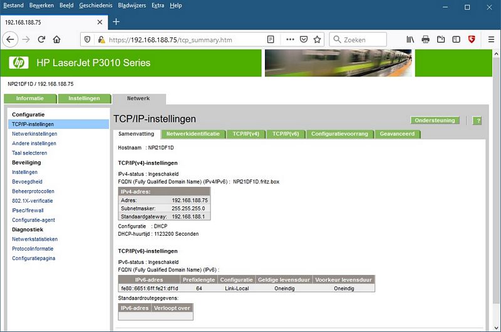
Task: Open the library bookmarks icon
Action: tap(410, 39)
